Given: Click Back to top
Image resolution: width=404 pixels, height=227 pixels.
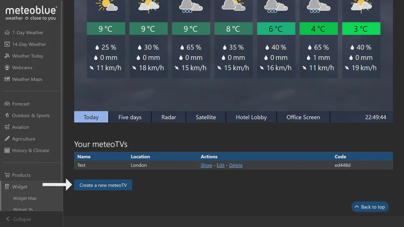Looking at the screenshot, I should click(x=370, y=207).
